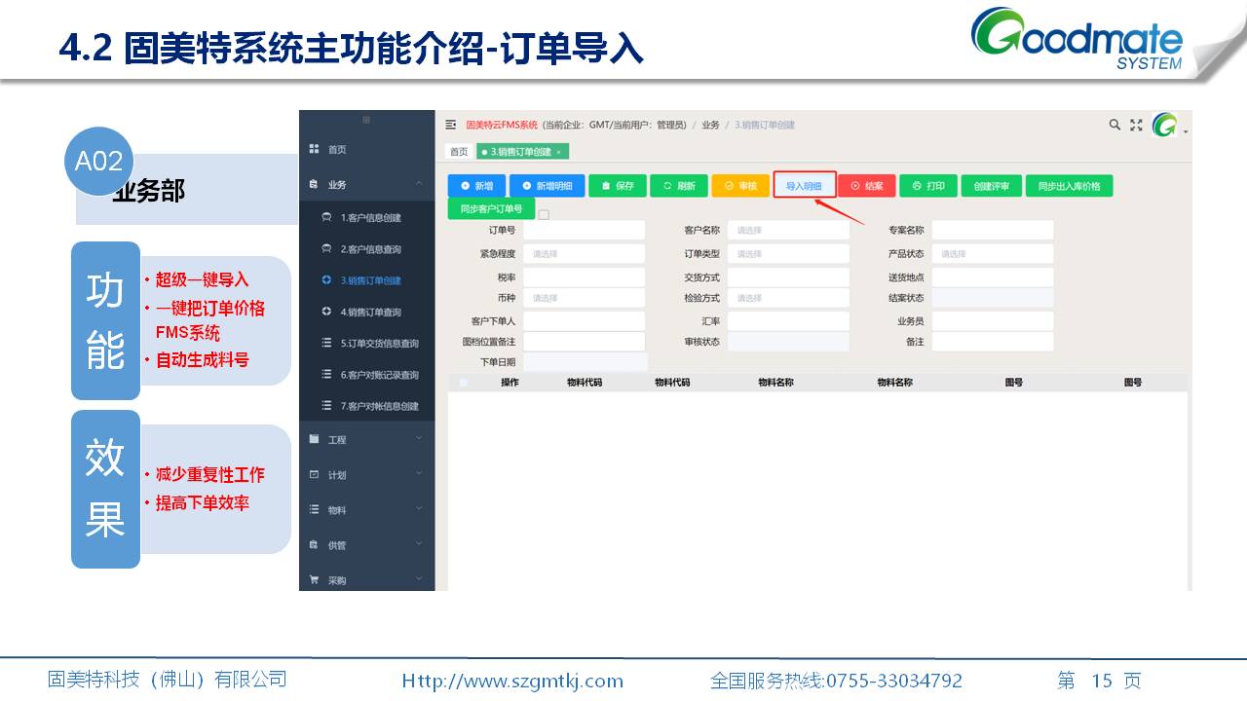Open 4.销售订单查询 in the sidebar

(370, 313)
